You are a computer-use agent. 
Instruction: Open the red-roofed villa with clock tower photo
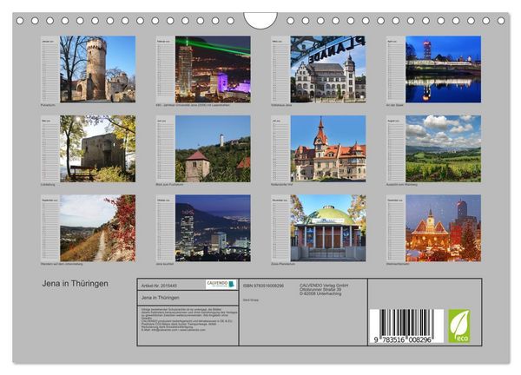[328, 148]
